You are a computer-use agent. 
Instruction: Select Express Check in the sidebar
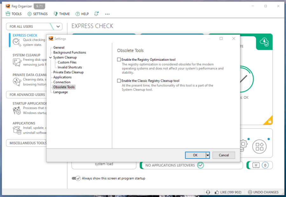25,35
